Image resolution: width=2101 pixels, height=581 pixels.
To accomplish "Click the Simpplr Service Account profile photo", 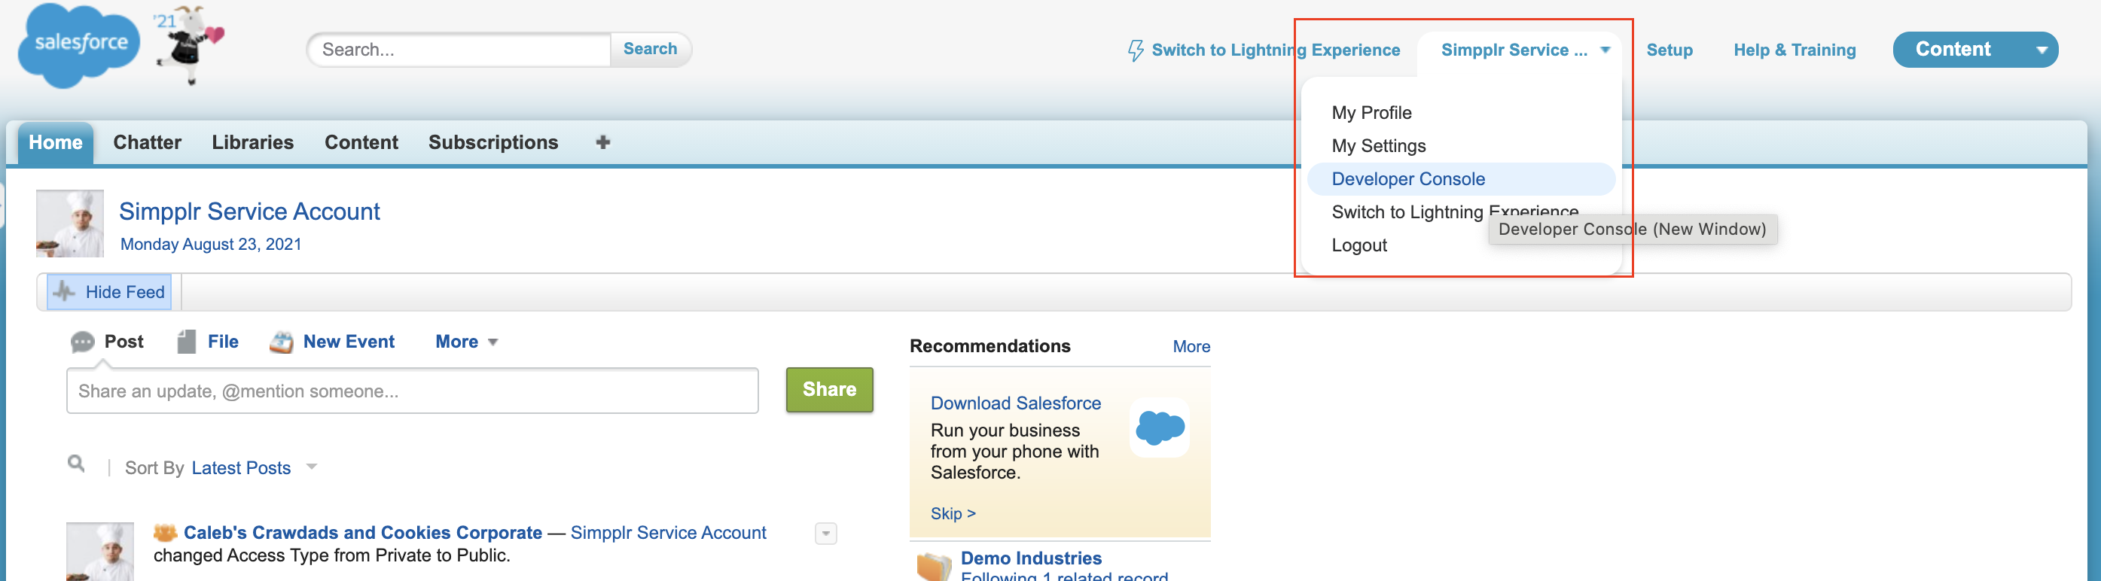I will 70,224.
